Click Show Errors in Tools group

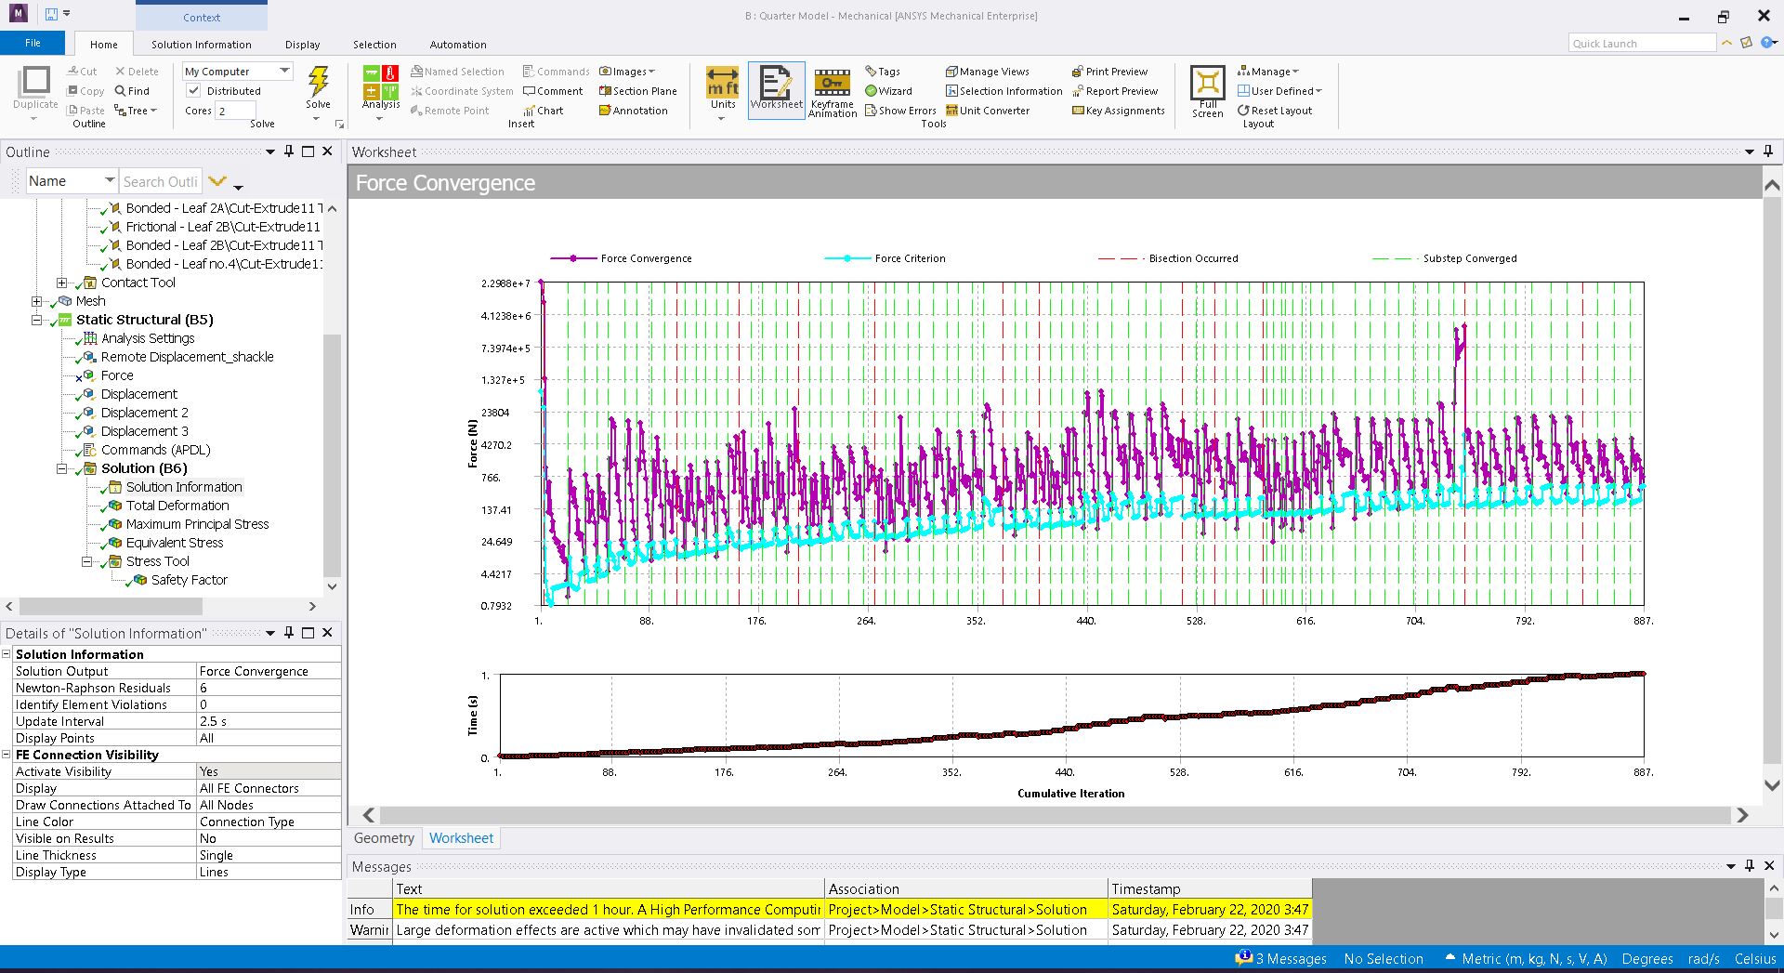[899, 111]
